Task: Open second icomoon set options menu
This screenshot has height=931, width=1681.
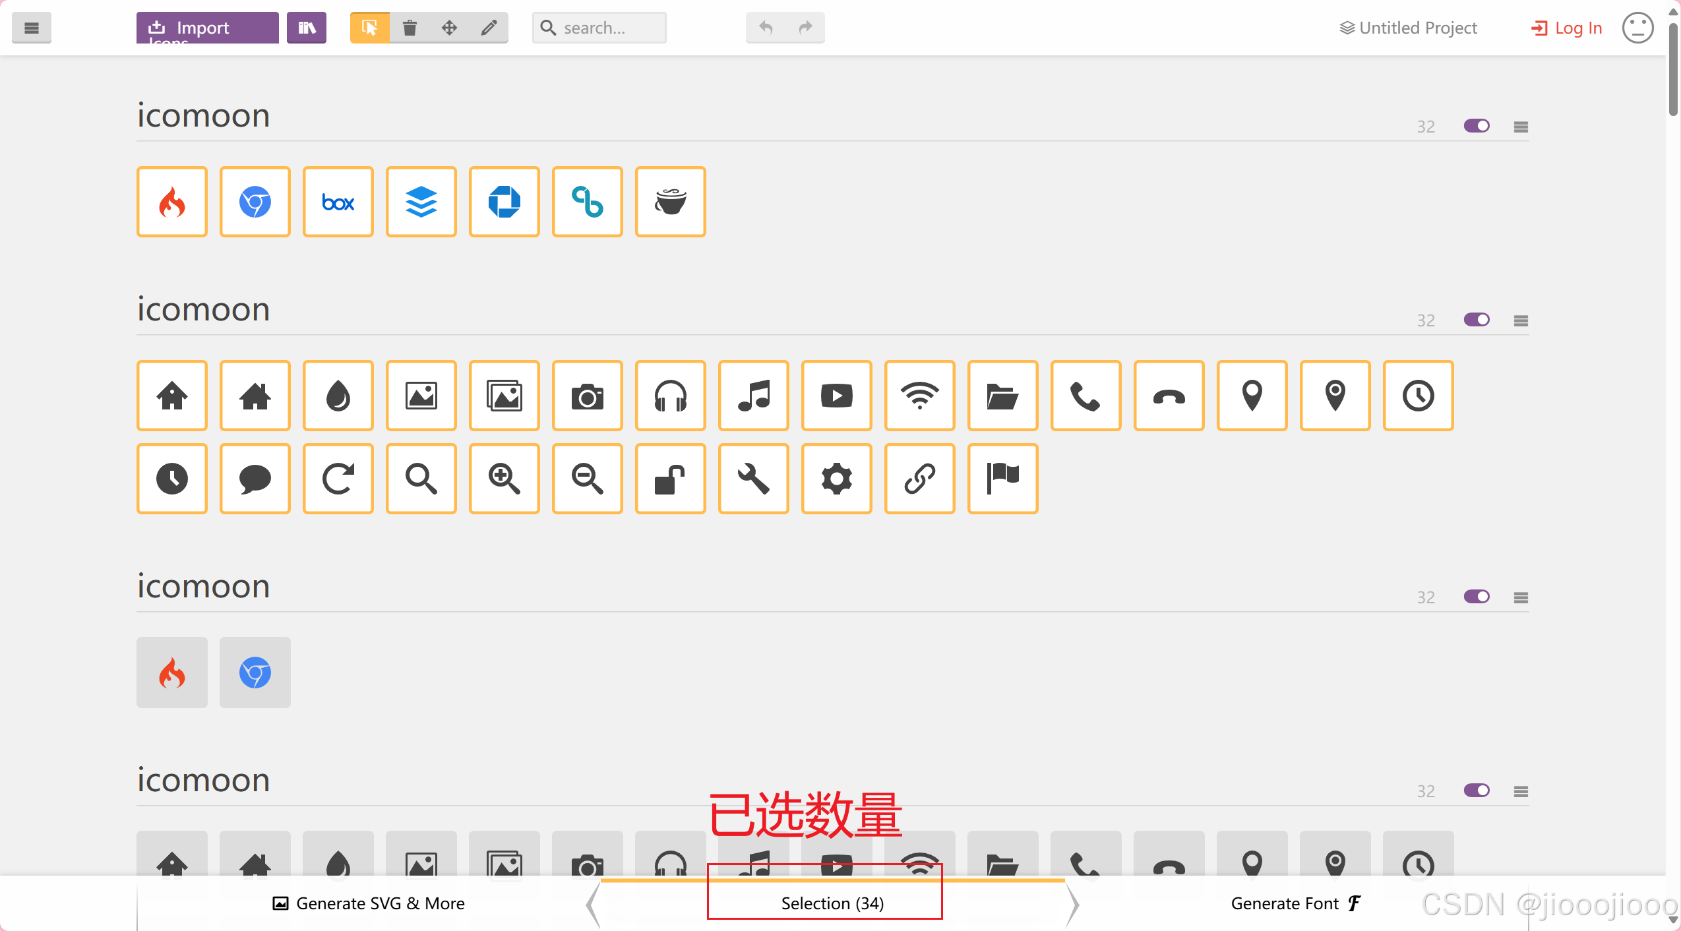Action: pos(1521,320)
